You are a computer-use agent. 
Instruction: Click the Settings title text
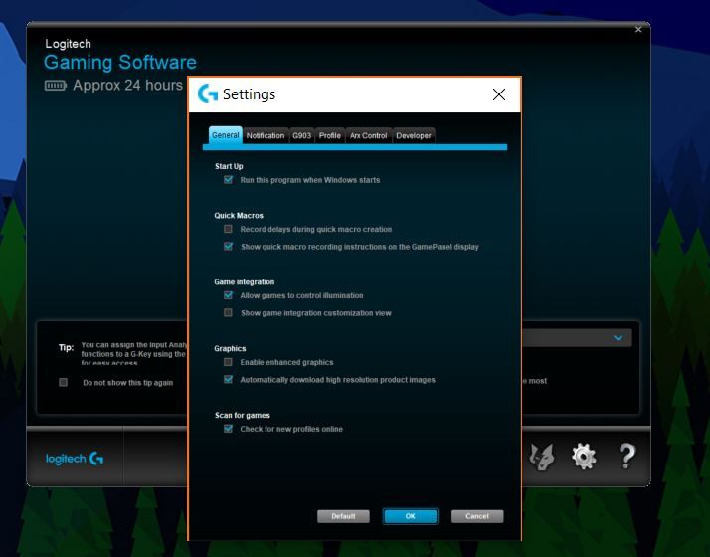pos(249,94)
